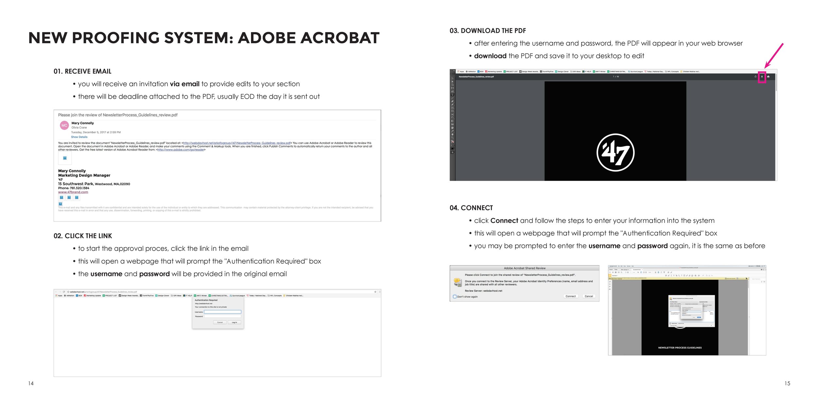Click the email subject line 'Please join the review'
This screenshot has width=818, height=409.
click(x=118, y=115)
